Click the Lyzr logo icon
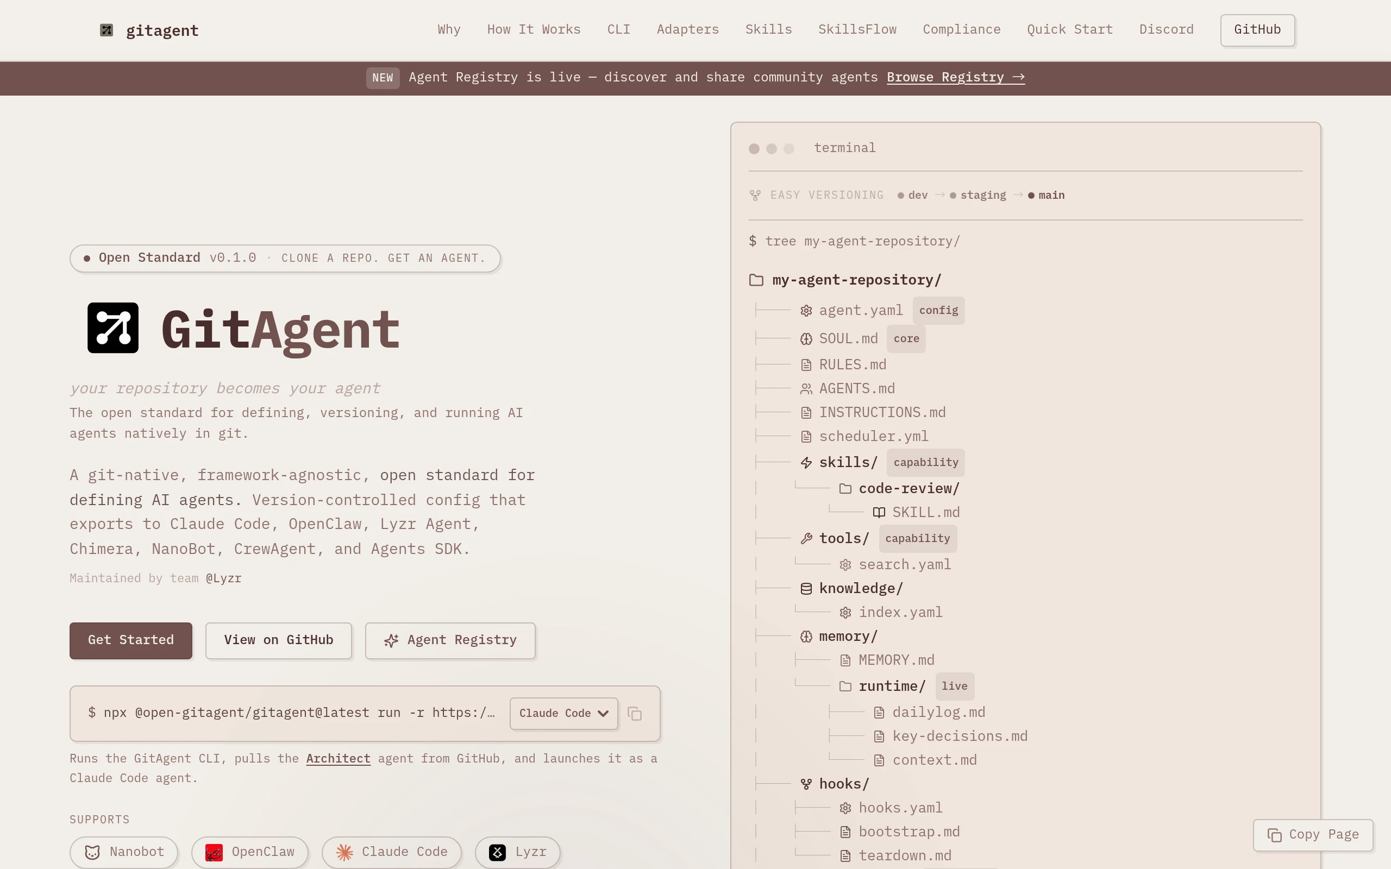The image size is (1391, 869). [497, 852]
